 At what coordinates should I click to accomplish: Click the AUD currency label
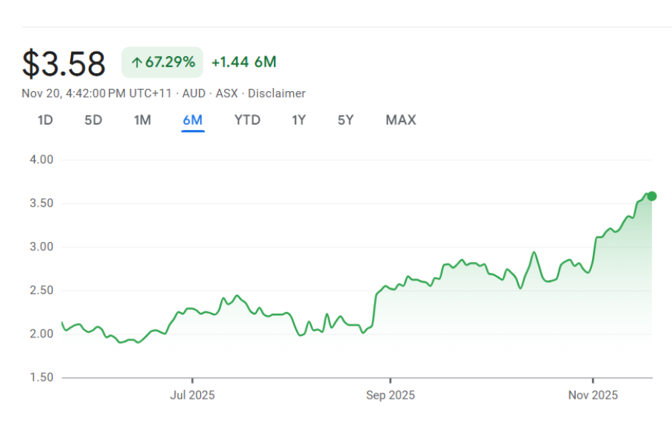pyautogui.click(x=193, y=93)
